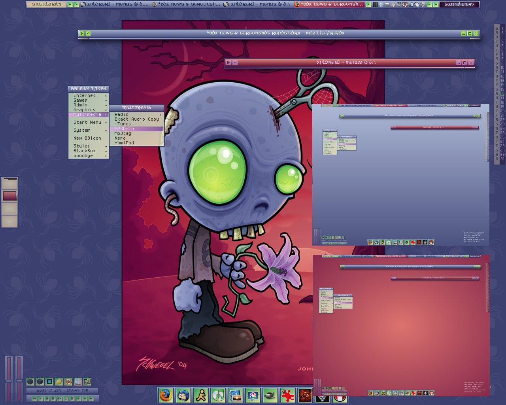The width and height of the screenshot is (506, 405).
Task: Select the red active pager workspace
Action: pos(9,196)
